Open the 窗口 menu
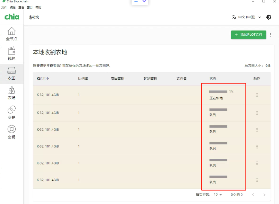Screen dimensions: 279x204 click(x=30, y=7)
